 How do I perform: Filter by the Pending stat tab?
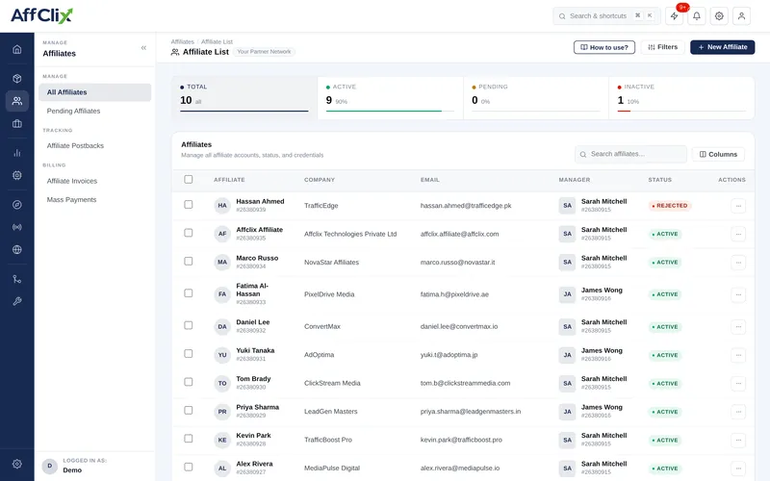click(536, 98)
